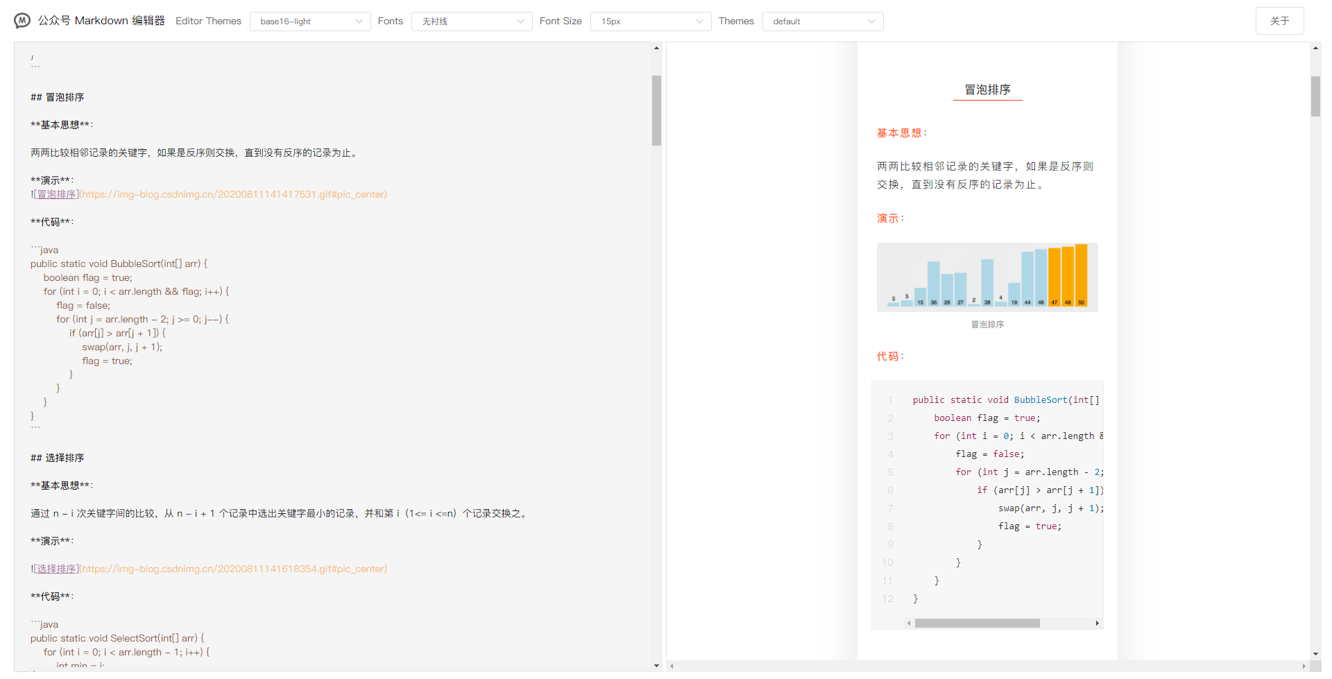This screenshot has height=679, width=1332.
Task: Click the 公众号 Markdown 编辑器 title
Action: click(101, 21)
